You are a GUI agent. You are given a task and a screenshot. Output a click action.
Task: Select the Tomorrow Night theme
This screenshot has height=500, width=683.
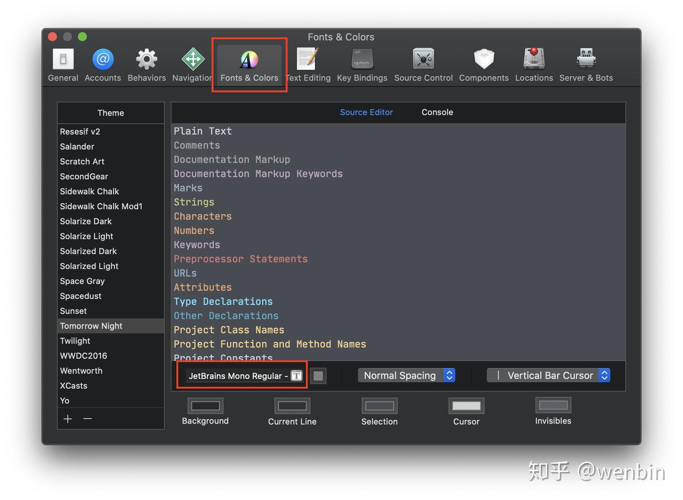(x=111, y=326)
